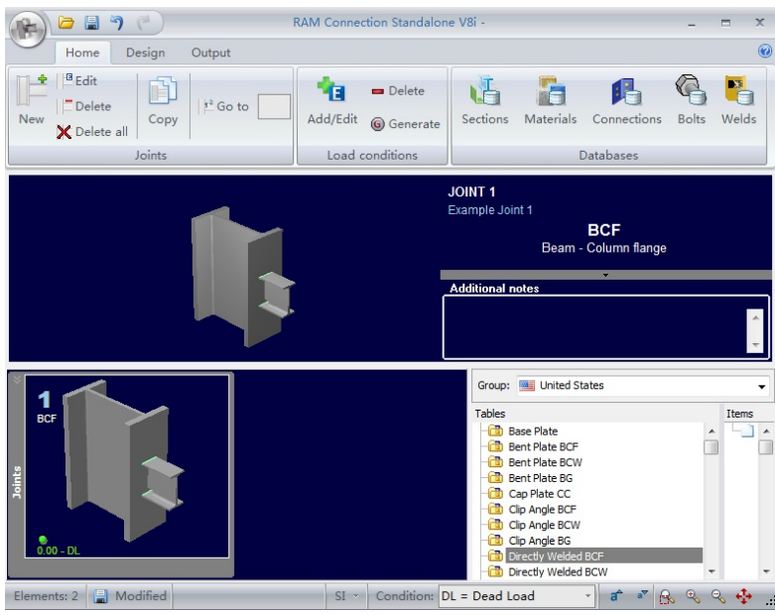
Task: Select the Clip Angle BCW table
Action: (534, 525)
